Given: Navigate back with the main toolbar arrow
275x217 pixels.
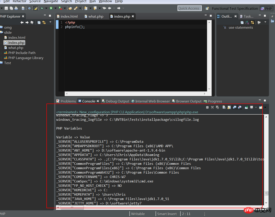Looking at the screenshot, I should point(110,8).
